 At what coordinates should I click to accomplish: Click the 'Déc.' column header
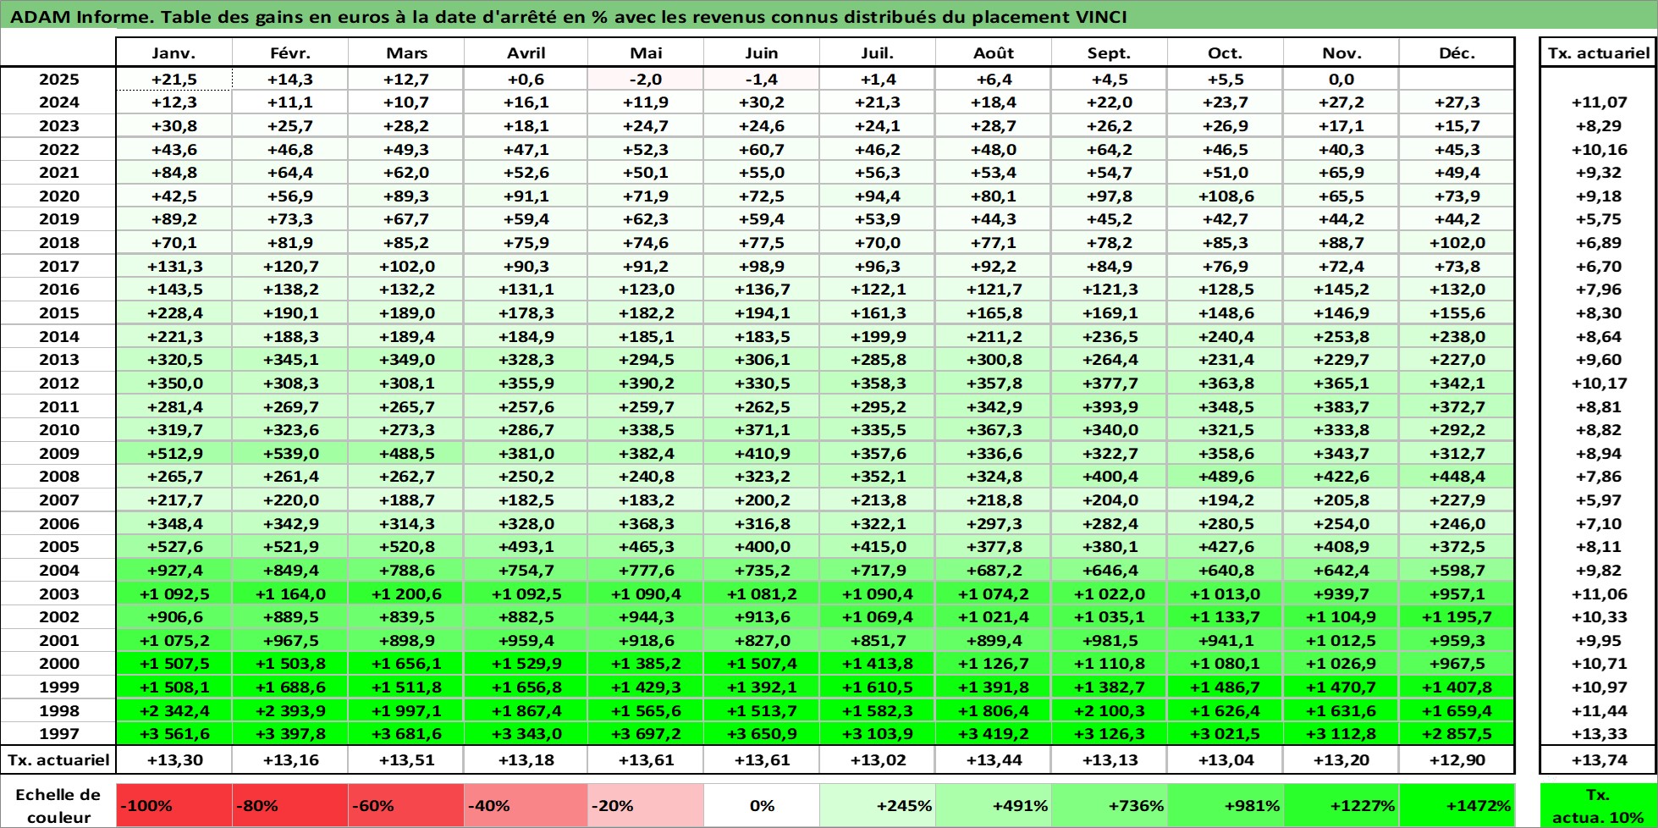coord(1457,52)
